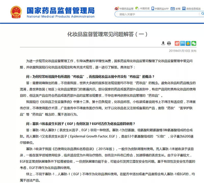Click the monitor icon for 政务信息报送
This screenshot has height=183, width=204.
click(184, 8)
